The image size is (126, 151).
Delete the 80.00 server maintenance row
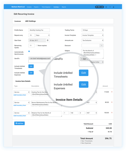112,102
